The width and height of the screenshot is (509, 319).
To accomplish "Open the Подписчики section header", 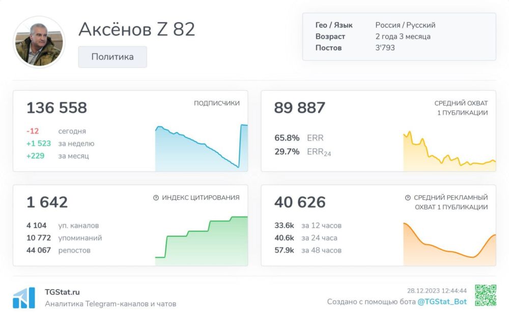I will pos(216,103).
